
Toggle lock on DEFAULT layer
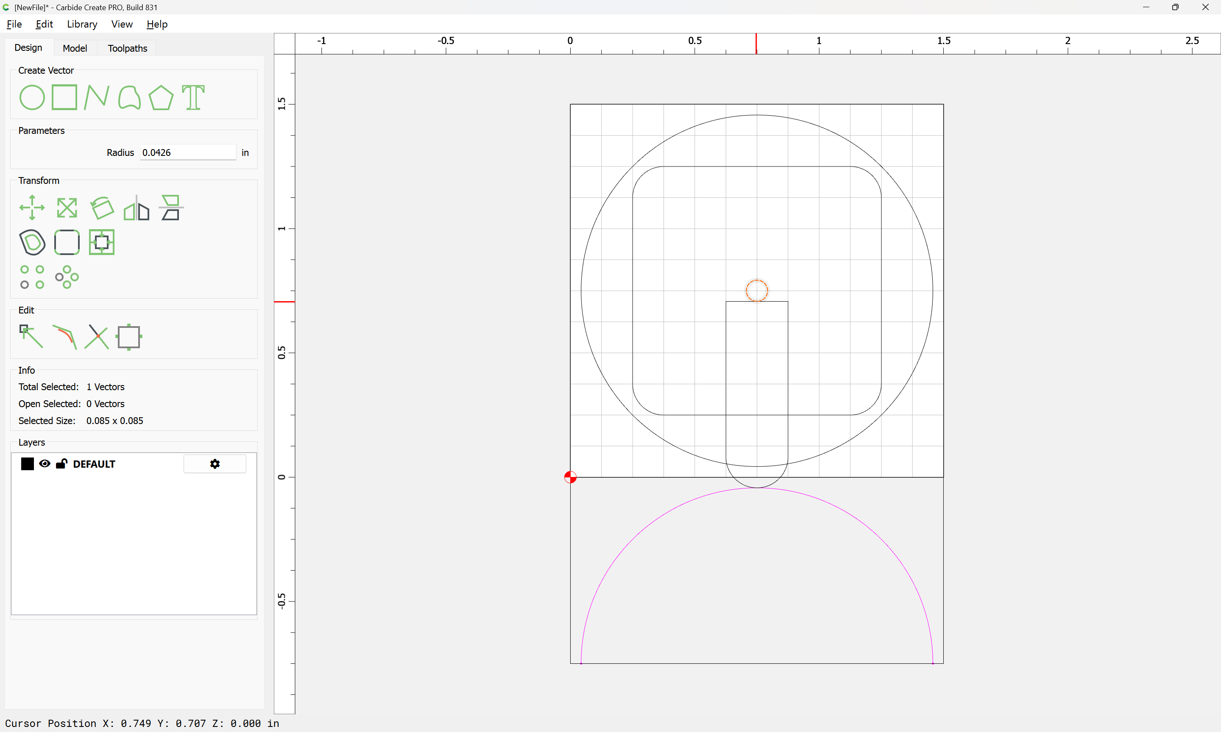(x=61, y=464)
